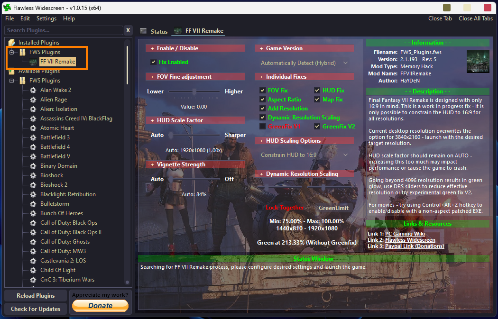Toggle the Aspect Ratio fix checkbox
Viewport: 498px width, 319px height.
pyautogui.click(x=262, y=100)
